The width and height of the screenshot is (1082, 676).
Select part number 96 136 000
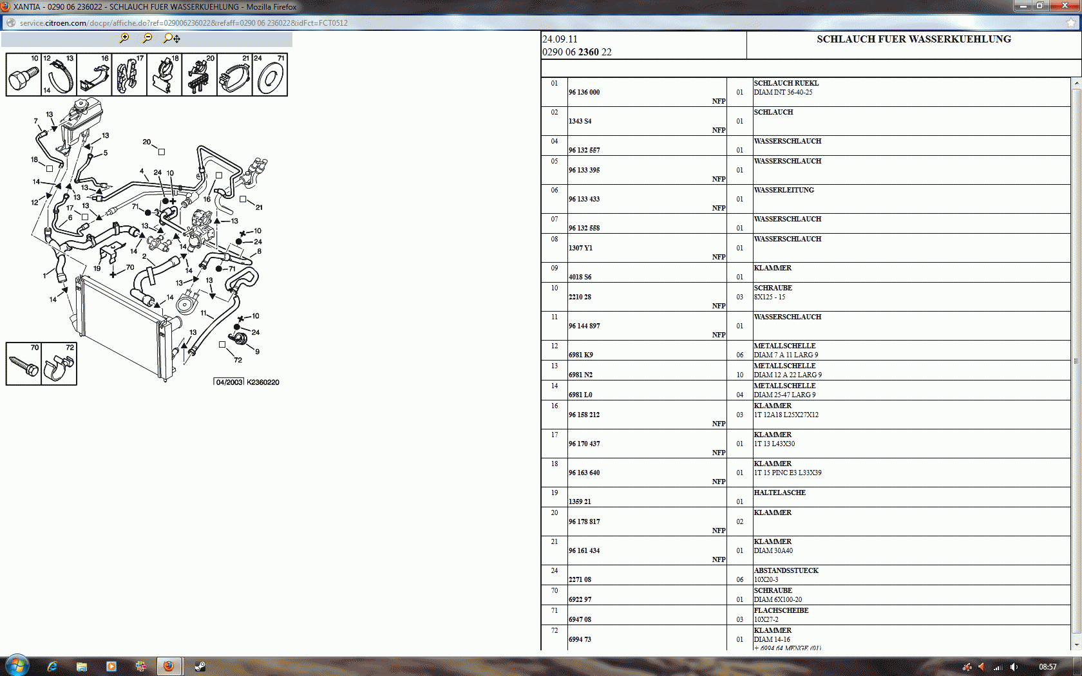point(584,92)
